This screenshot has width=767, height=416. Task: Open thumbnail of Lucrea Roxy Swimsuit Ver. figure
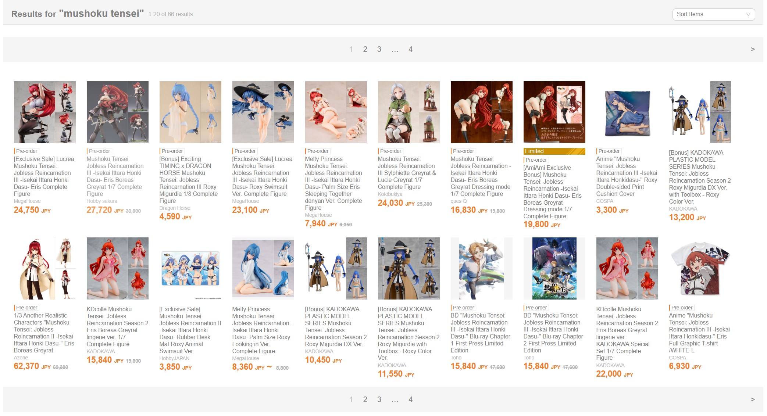tap(263, 112)
